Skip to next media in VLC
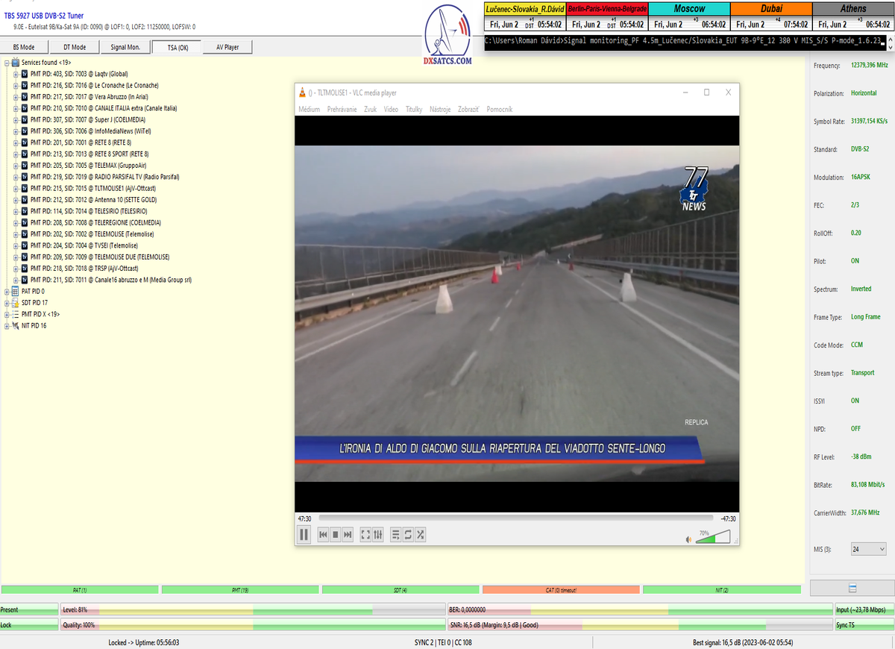 (348, 534)
